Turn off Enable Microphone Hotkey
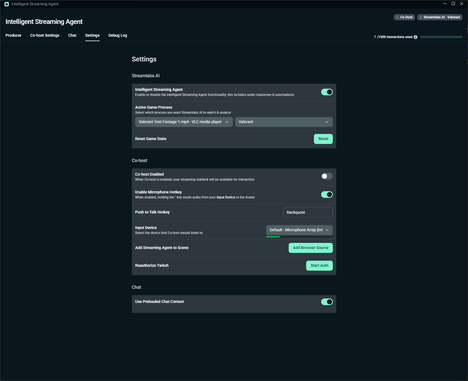Viewport: 468px width, 381px height. pyautogui.click(x=327, y=195)
